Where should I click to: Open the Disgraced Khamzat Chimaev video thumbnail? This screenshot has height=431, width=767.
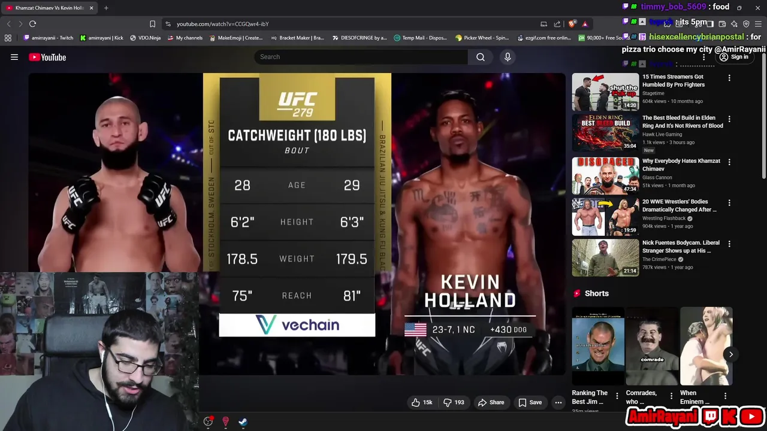pos(605,175)
